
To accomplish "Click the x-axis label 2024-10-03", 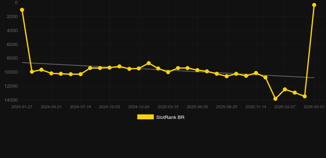I will [109, 107].
